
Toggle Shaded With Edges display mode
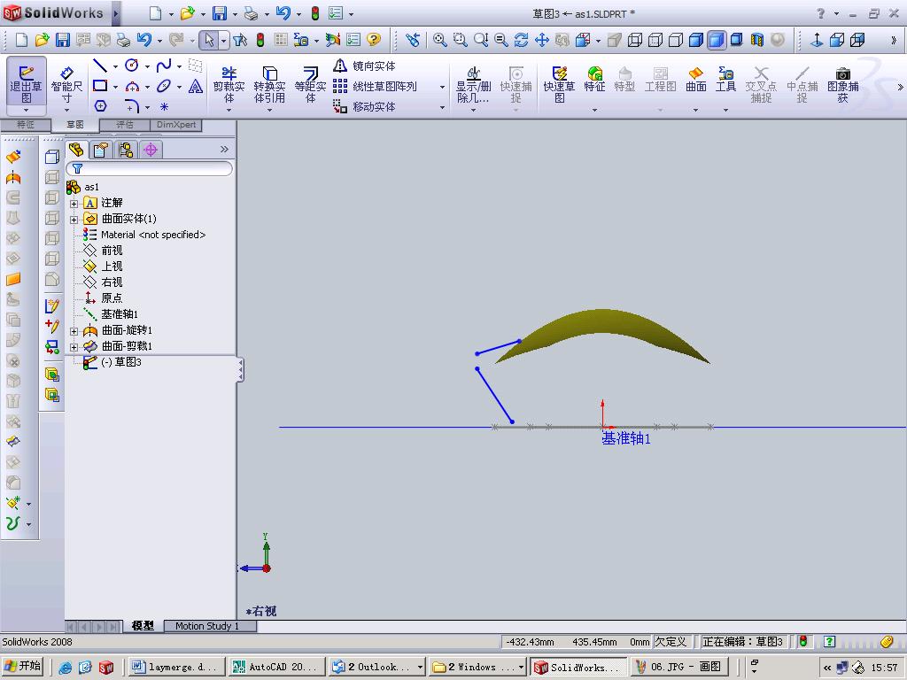pos(696,39)
